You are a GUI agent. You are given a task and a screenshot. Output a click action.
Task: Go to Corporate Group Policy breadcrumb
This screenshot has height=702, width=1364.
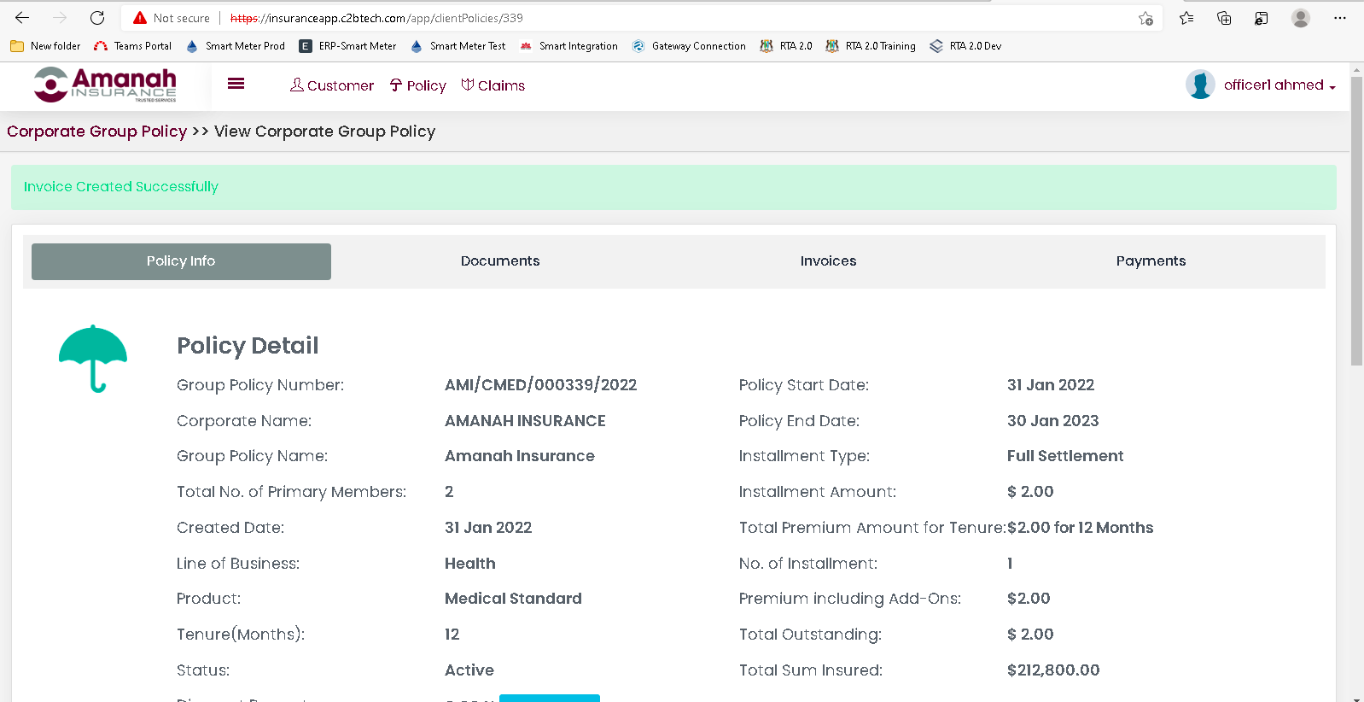(x=96, y=132)
